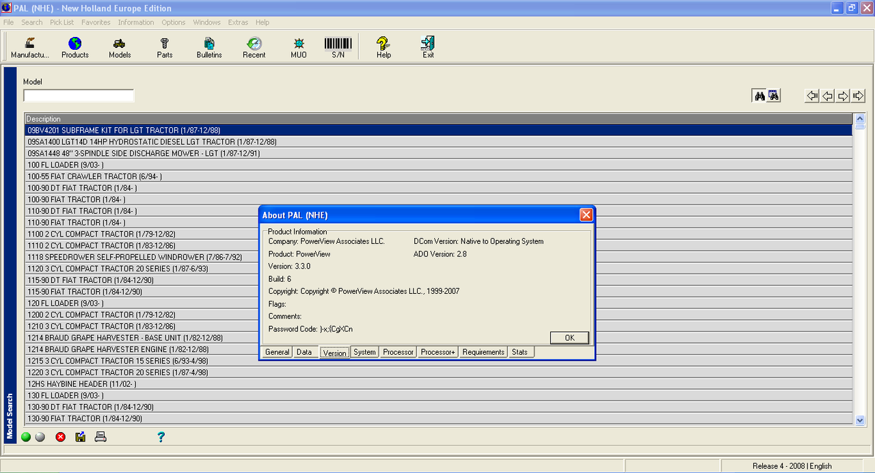Open the Pick List menu

click(x=62, y=22)
